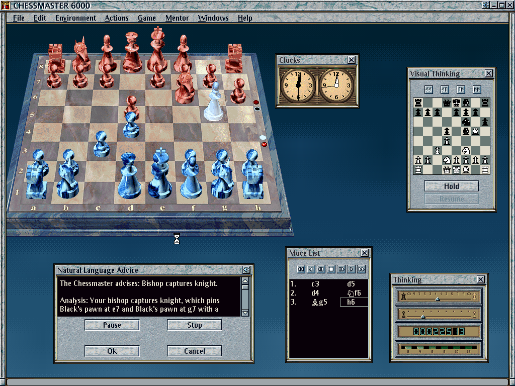Click the right chess clock face

(x=336, y=85)
